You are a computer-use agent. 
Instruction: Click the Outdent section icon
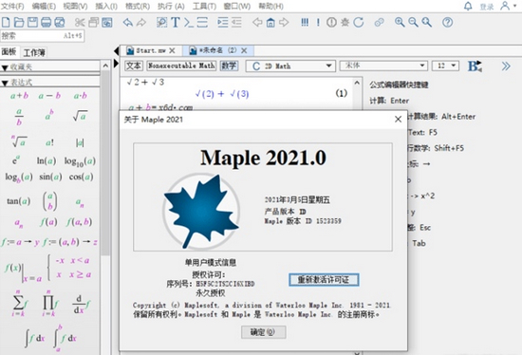point(236,23)
